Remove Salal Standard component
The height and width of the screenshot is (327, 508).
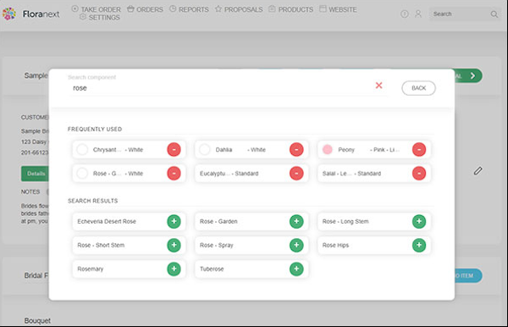coord(419,174)
